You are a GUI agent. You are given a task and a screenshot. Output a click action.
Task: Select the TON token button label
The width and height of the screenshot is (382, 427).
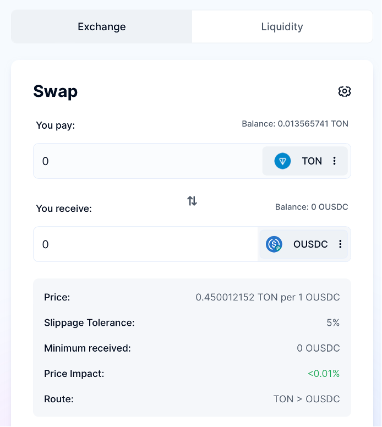click(312, 161)
